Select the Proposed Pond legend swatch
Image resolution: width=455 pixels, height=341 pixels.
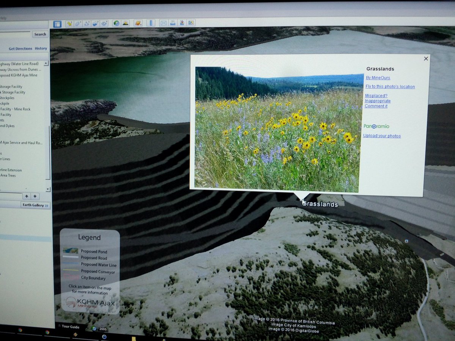[x=71, y=250]
